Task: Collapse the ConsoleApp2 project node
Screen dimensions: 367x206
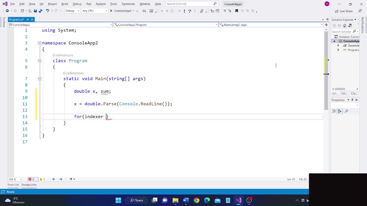Action: pyautogui.click(x=334, y=41)
